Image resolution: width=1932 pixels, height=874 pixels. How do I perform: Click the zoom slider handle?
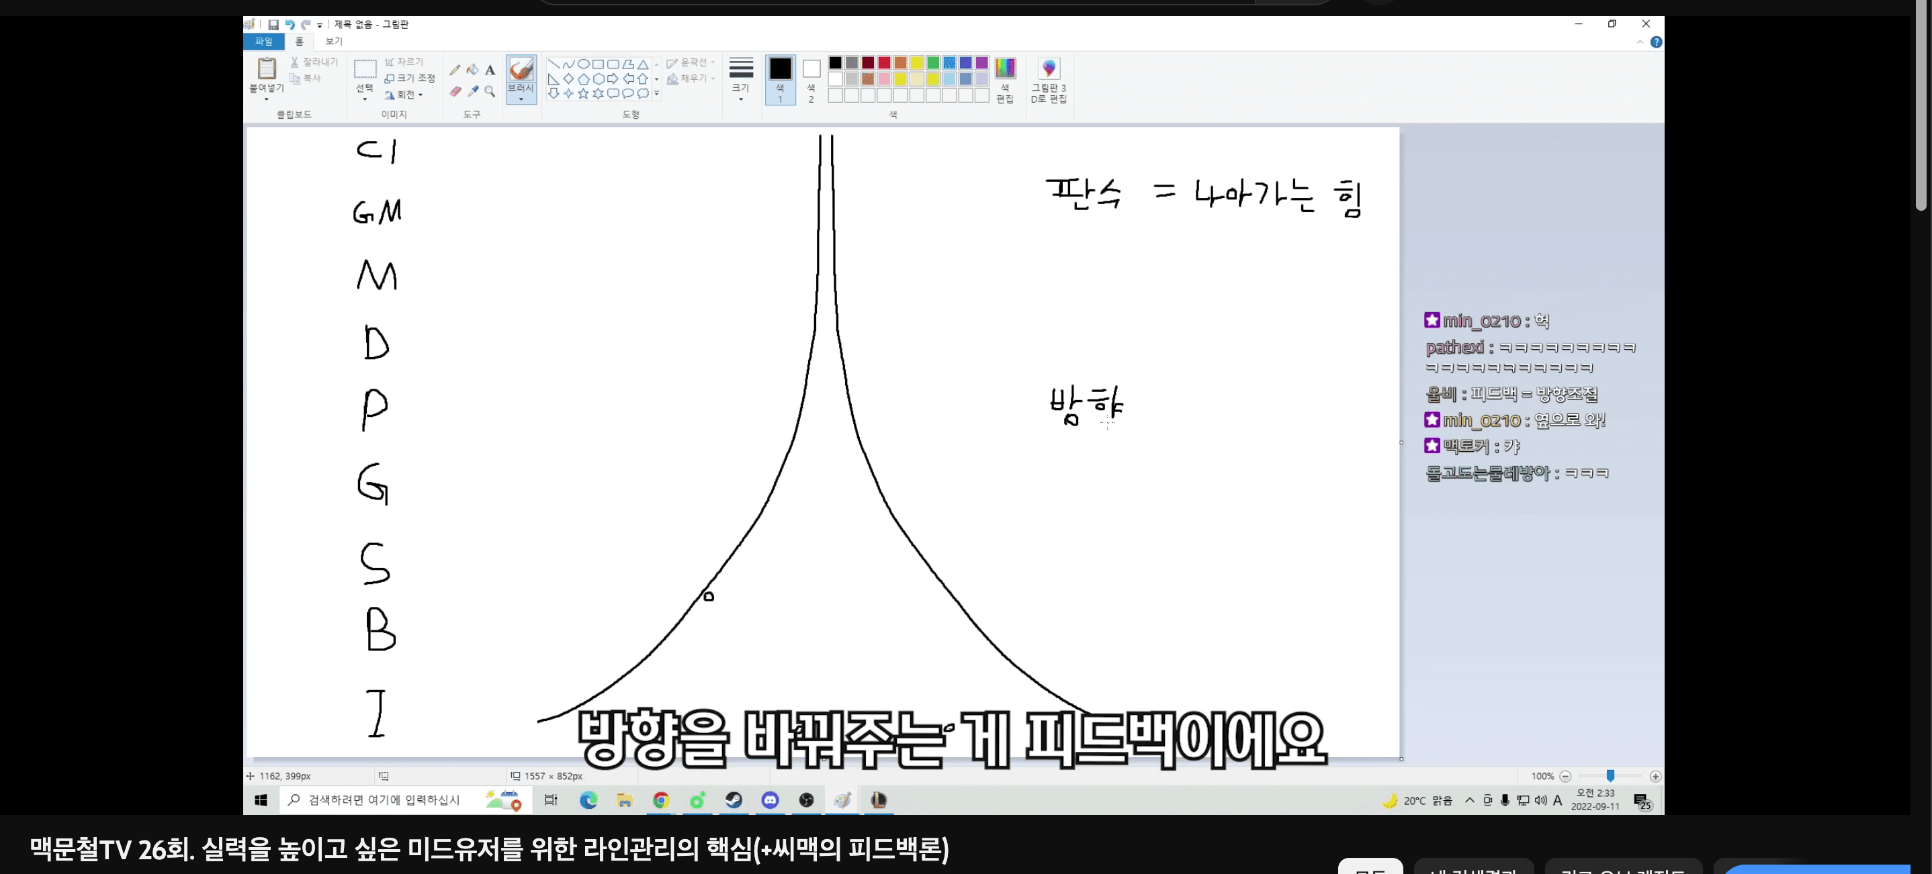pos(1610,777)
